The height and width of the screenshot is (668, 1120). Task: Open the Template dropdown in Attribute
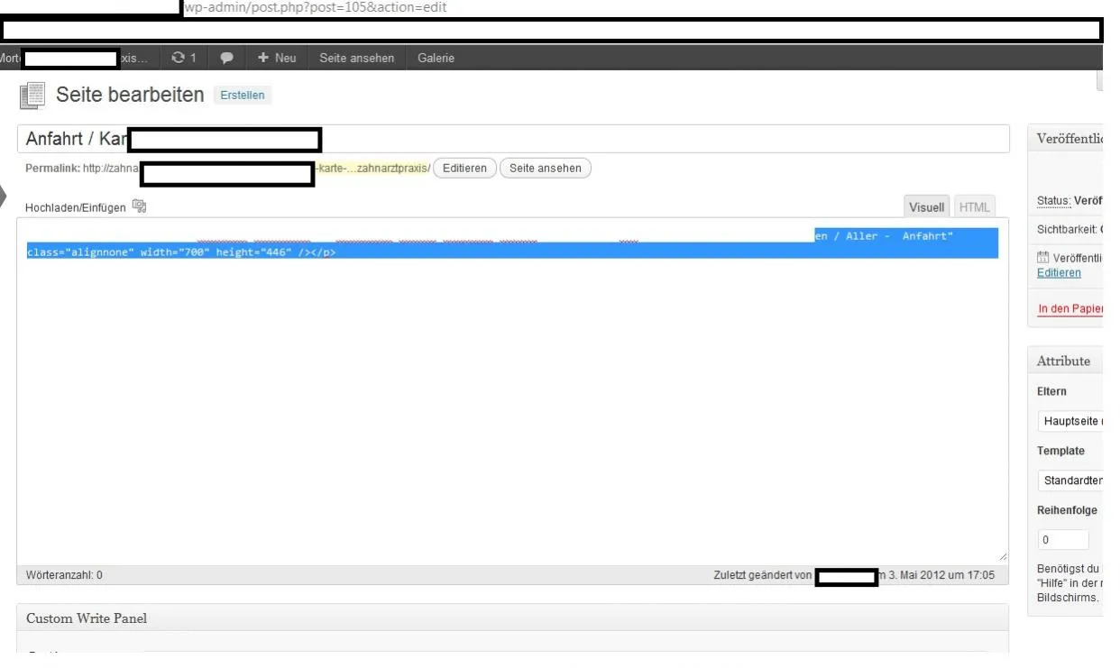coord(1070,480)
